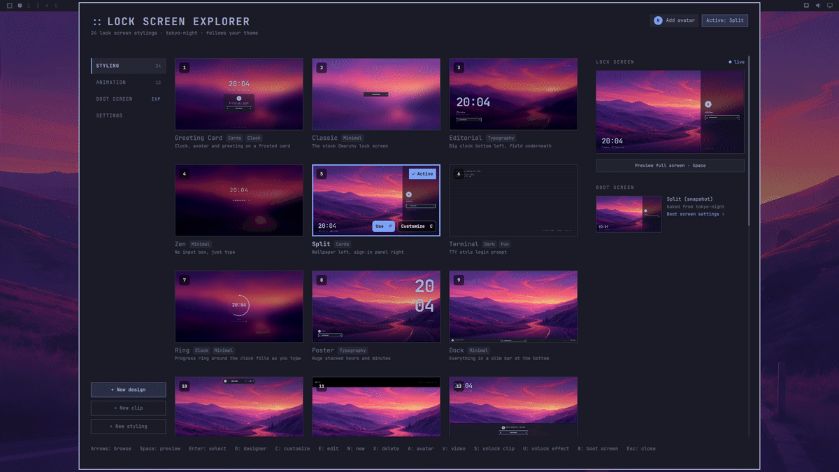
Task: Click the boot screen snapshot thumbnail
Action: [629, 214]
